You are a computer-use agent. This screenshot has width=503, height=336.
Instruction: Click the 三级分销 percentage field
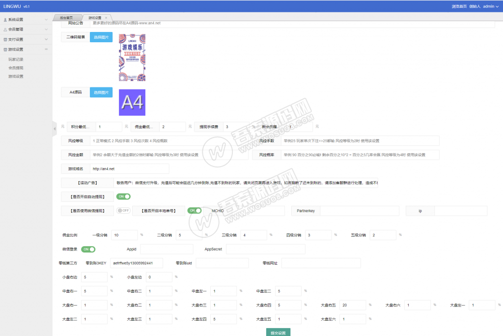(254, 235)
